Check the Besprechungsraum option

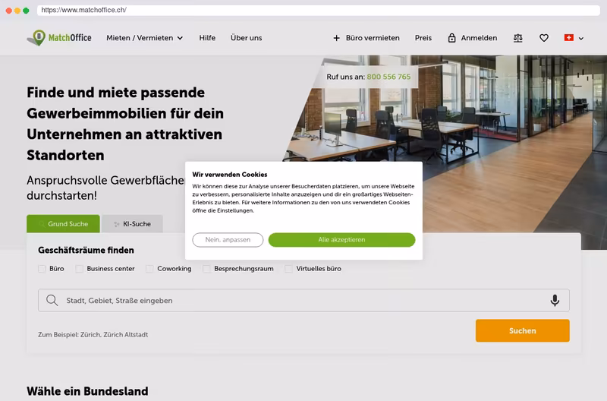pyautogui.click(x=206, y=269)
